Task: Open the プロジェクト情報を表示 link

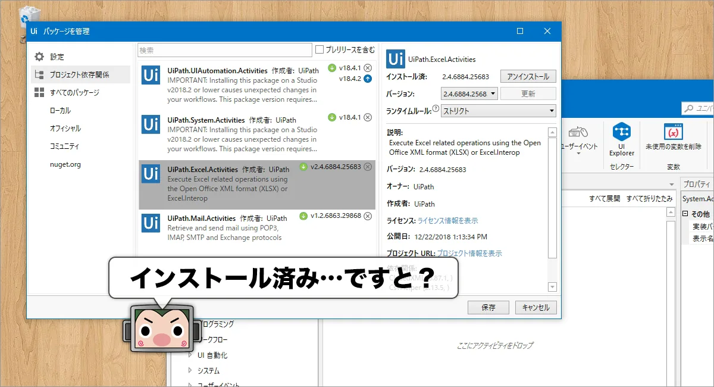Action: coord(469,253)
